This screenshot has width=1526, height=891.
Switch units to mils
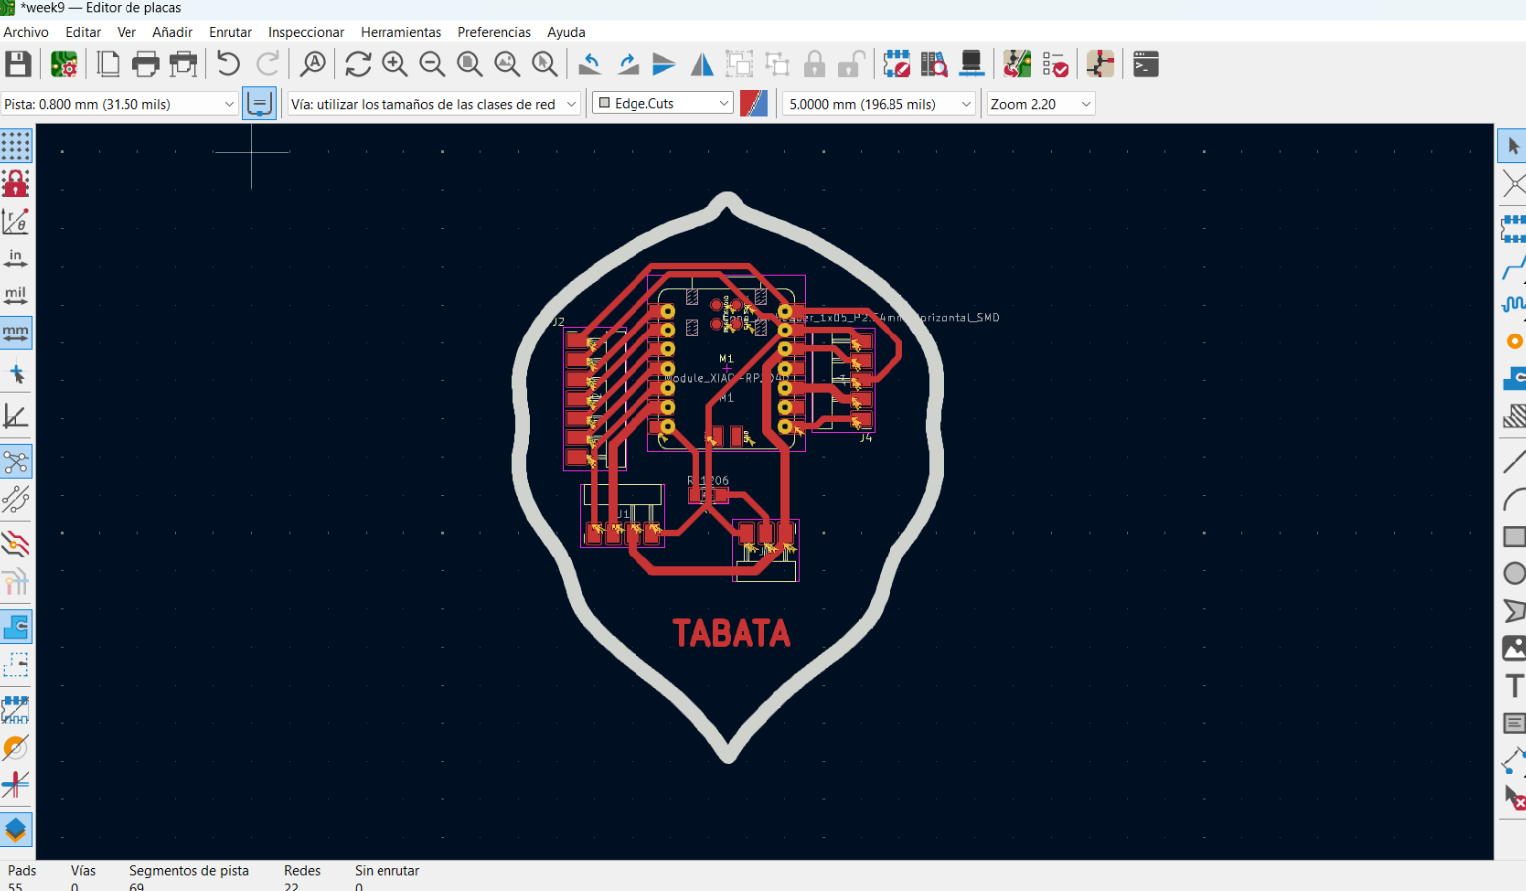click(x=16, y=296)
